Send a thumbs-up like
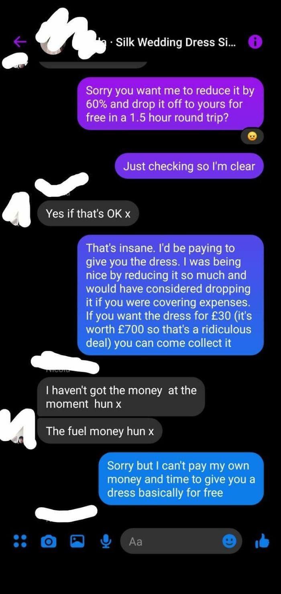 [x=262, y=541]
